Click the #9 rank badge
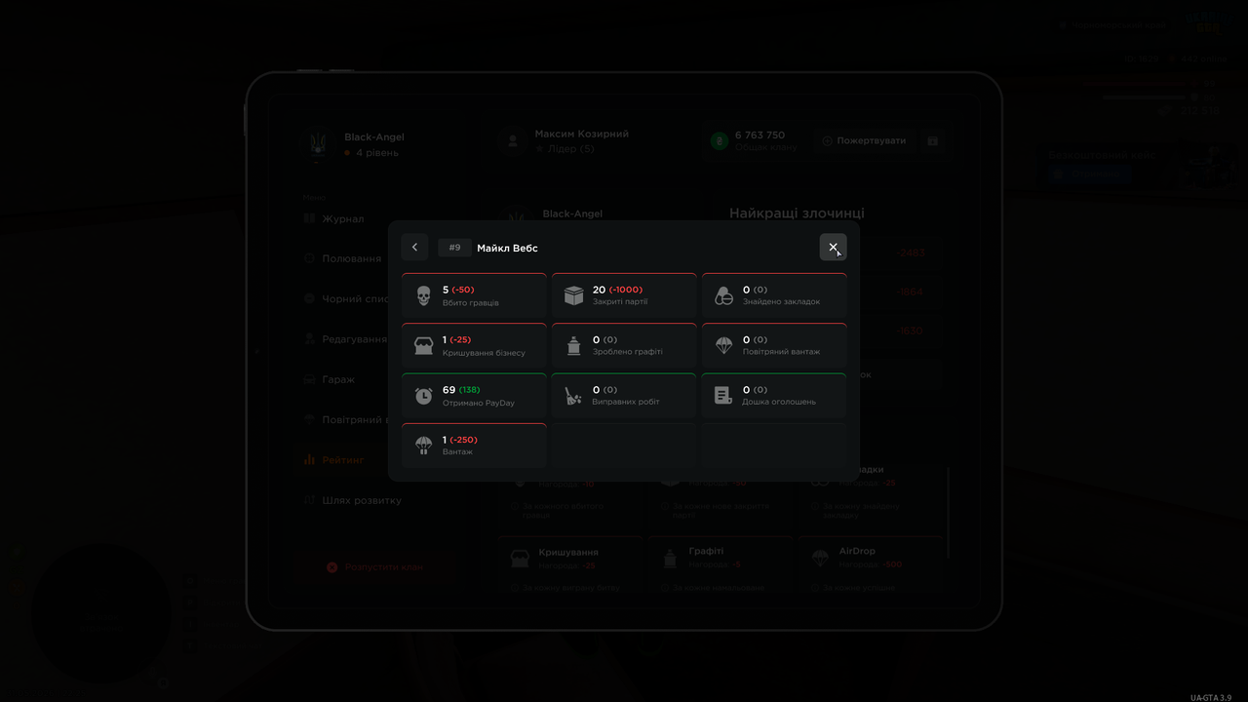This screenshot has width=1248, height=702. [454, 248]
